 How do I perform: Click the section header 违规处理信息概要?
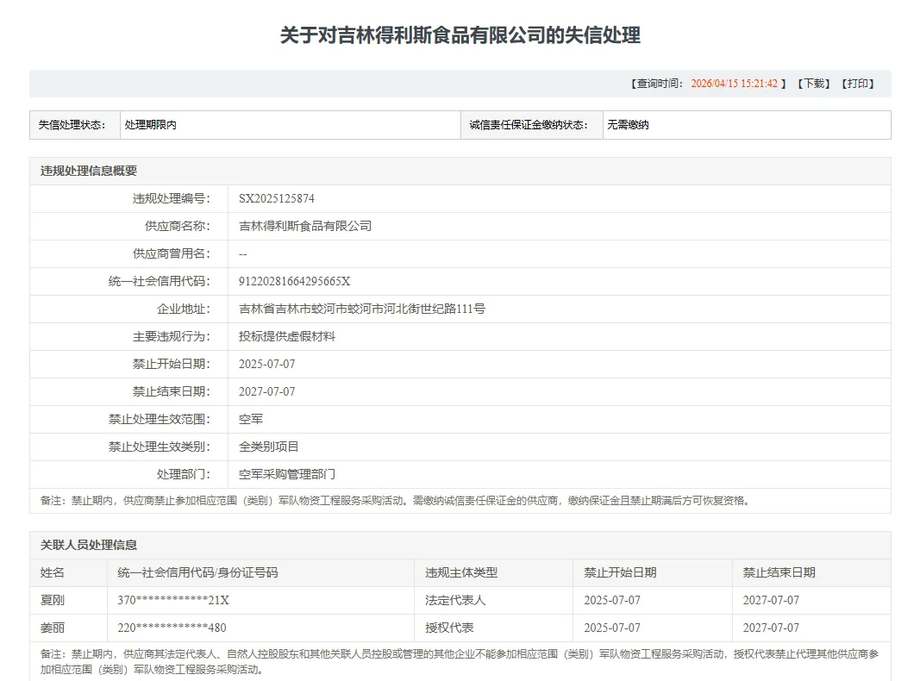(x=90, y=171)
